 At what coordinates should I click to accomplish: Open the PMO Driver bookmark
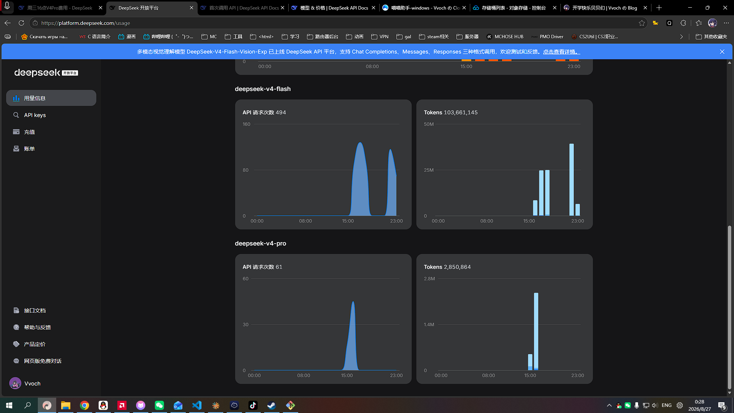[547, 37]
